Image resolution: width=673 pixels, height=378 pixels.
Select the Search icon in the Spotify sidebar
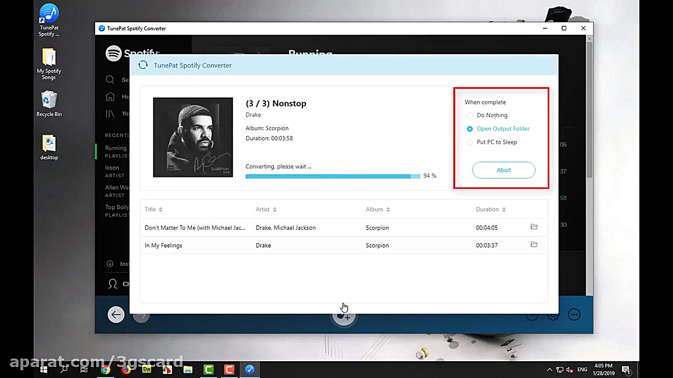point(110,79)
